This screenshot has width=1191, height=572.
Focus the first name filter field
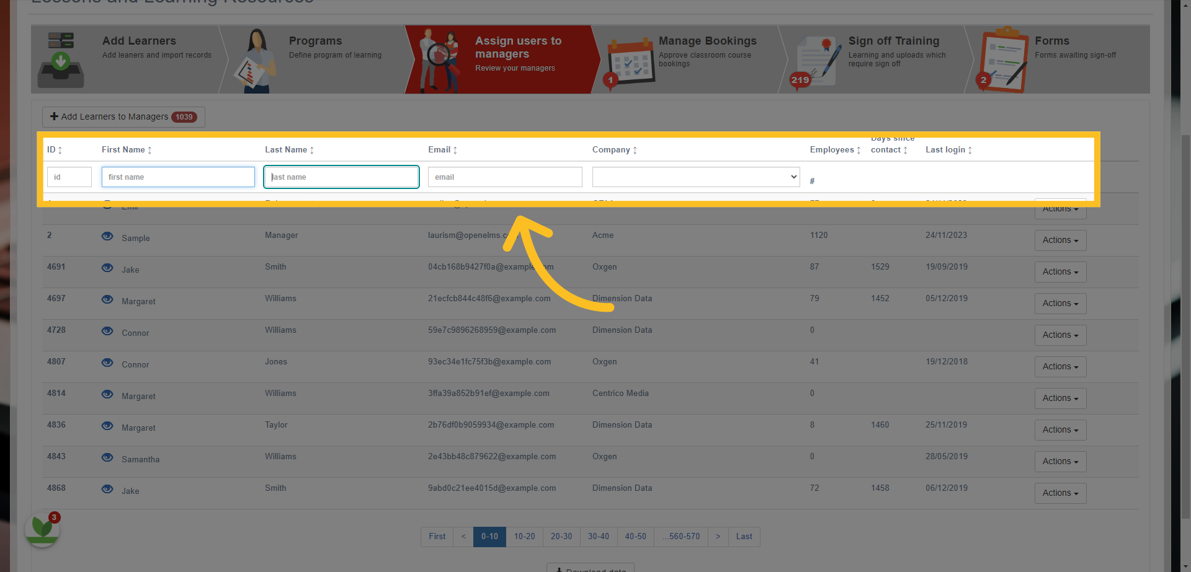click(178, 177)
